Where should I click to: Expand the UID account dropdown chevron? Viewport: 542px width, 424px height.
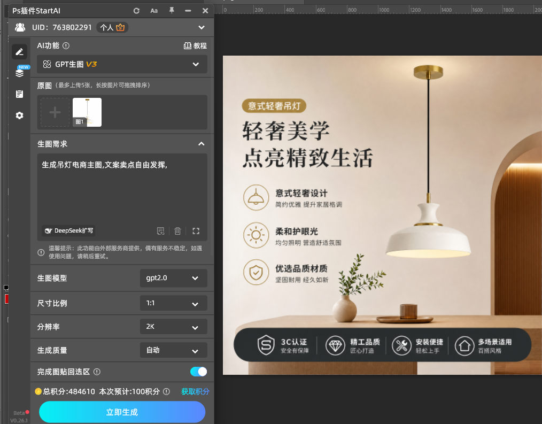coord(202,27)
